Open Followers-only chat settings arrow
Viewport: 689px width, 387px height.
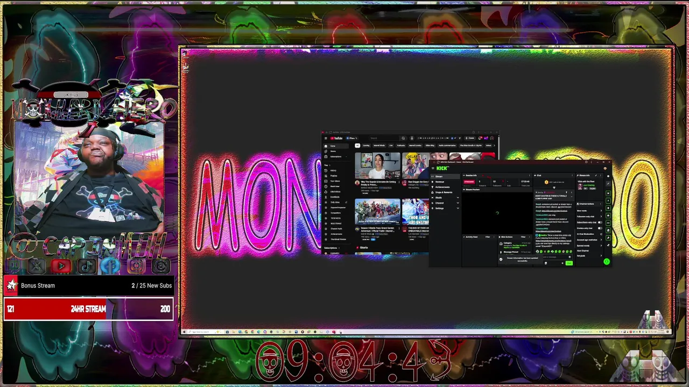(x=601, y=217)
